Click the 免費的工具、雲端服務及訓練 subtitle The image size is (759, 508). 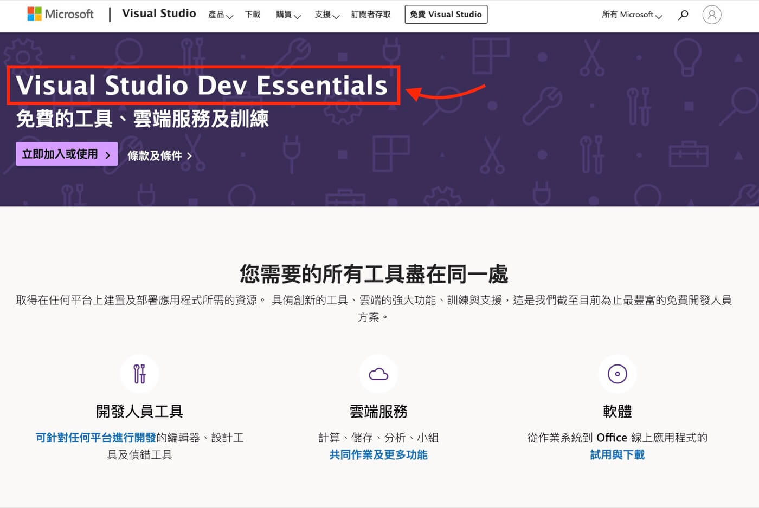(x=142, y=119)
